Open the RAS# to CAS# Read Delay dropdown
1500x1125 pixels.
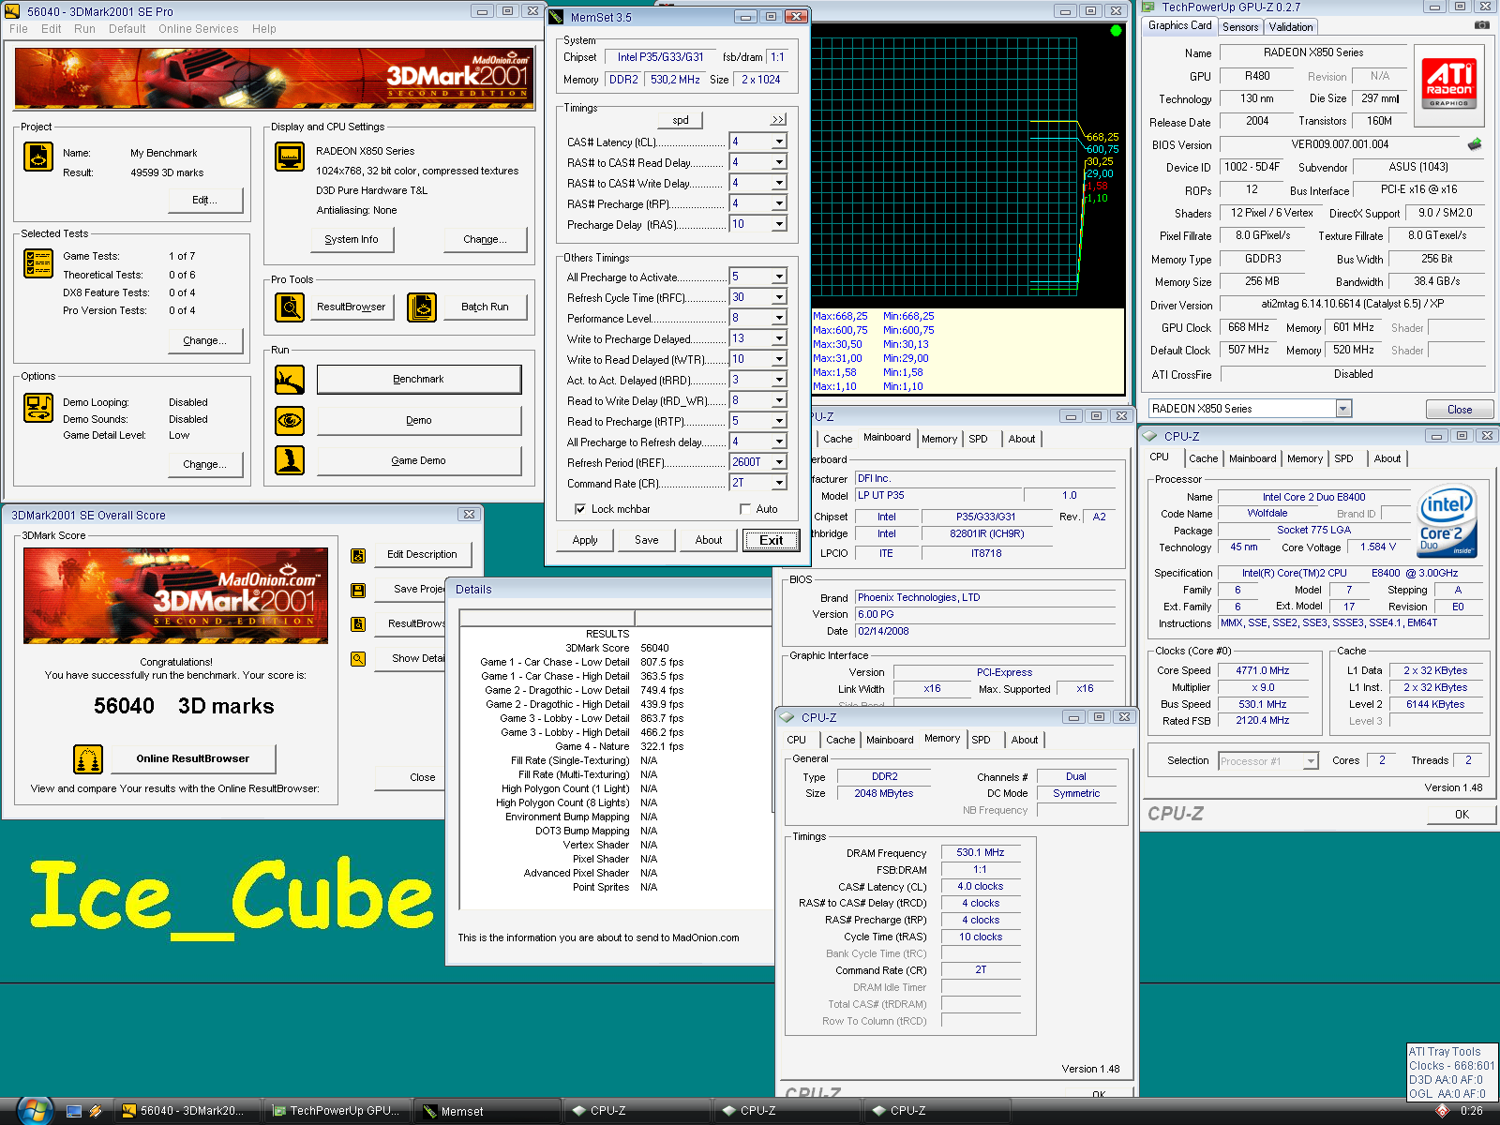pyautogui.click(x=779, y=162)
